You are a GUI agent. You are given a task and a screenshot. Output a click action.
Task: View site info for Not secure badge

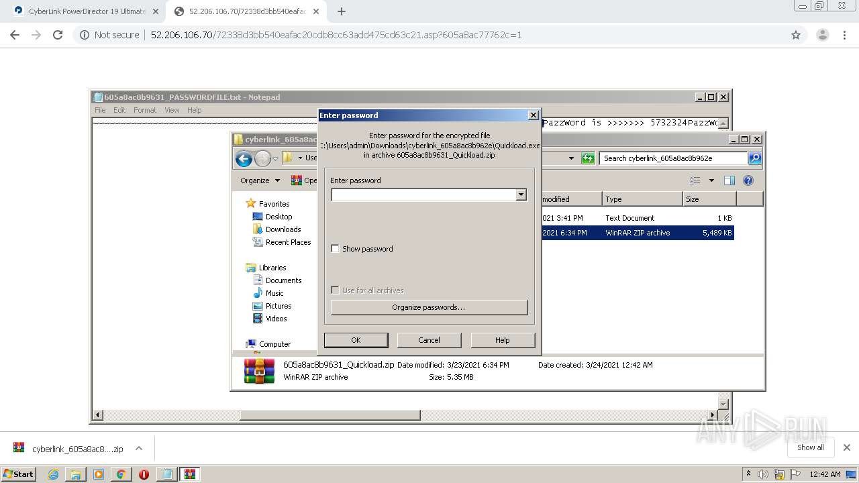coord(109,35)
